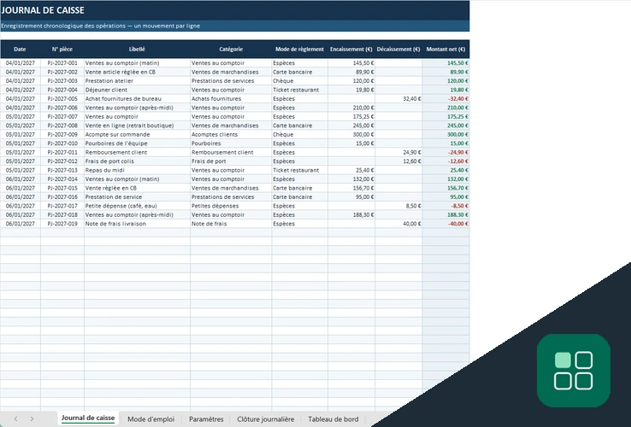The height and width of the screenshot is (427, 631).
Task: Select the Encaissement (€) column header
Action: click(x=351, y=49)
